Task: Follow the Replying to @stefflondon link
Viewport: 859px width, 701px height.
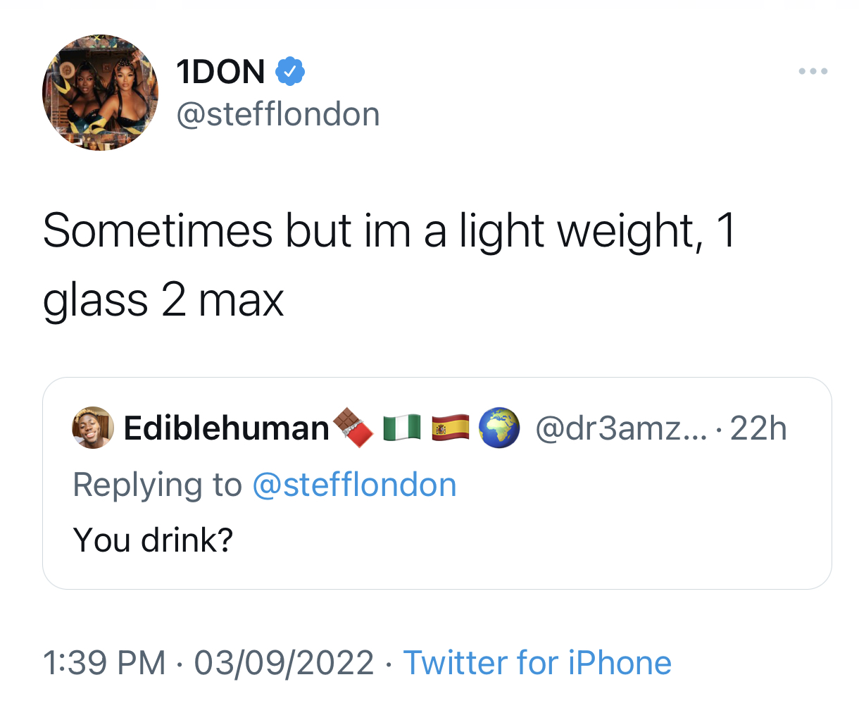Action: click(354, 485)
